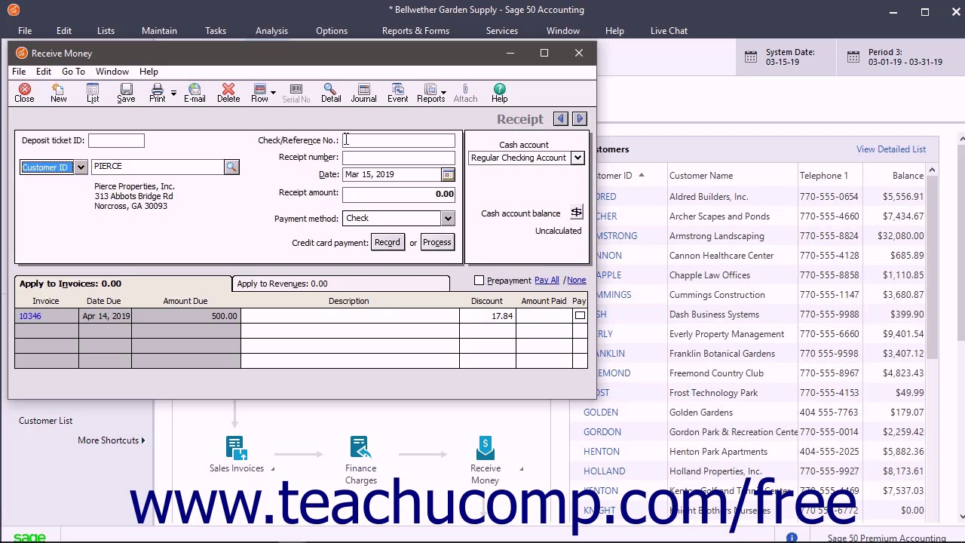Open the Go To menu in Receive Money
Viewport: 965px width, 543px height.
pyautogui.click(x=73, y=72)
